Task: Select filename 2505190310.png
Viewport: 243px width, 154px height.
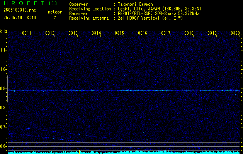Action: 20,10
